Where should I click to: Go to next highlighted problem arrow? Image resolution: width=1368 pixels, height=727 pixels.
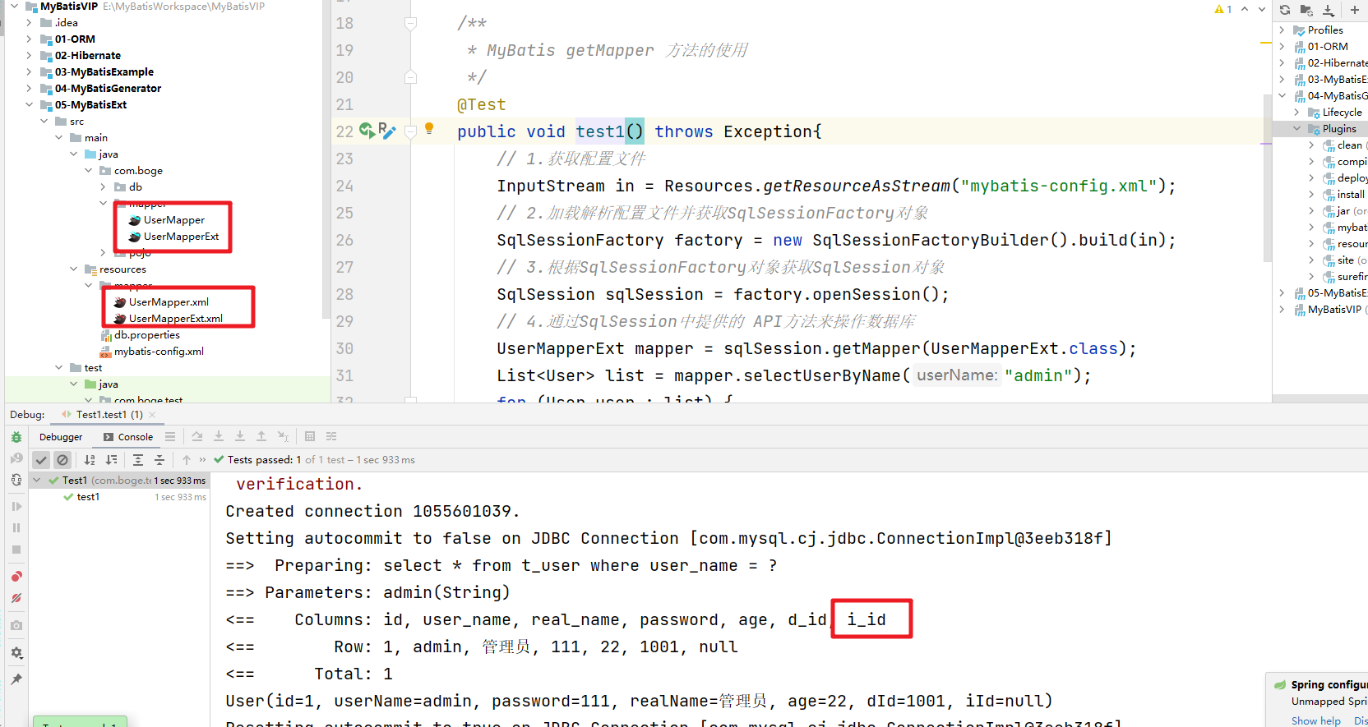(1262, 9)
